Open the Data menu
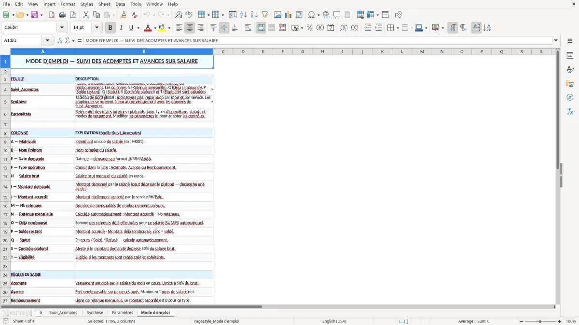This screenshot has height=325, width=579. coord(120,4)
